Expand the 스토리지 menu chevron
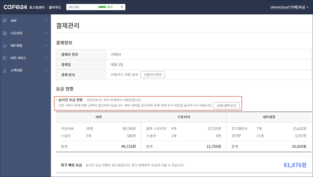Viewport: 313px width, 177px height. pos(46,33)
